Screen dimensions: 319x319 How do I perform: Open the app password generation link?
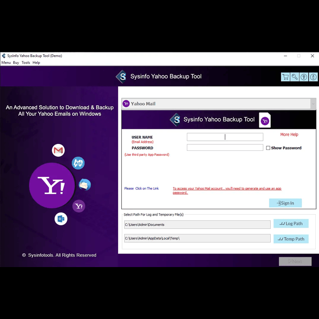pos(227,190)
